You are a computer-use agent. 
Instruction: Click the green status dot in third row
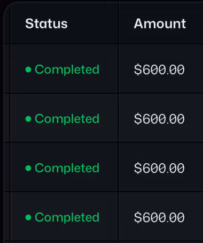tap(28, 168)
